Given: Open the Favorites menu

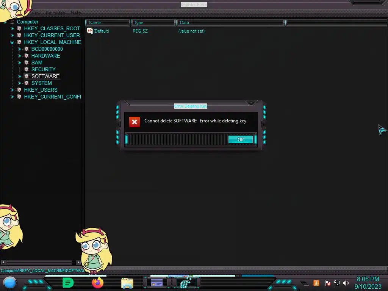Looking at the screenshot, I should [x=55, y=13].
